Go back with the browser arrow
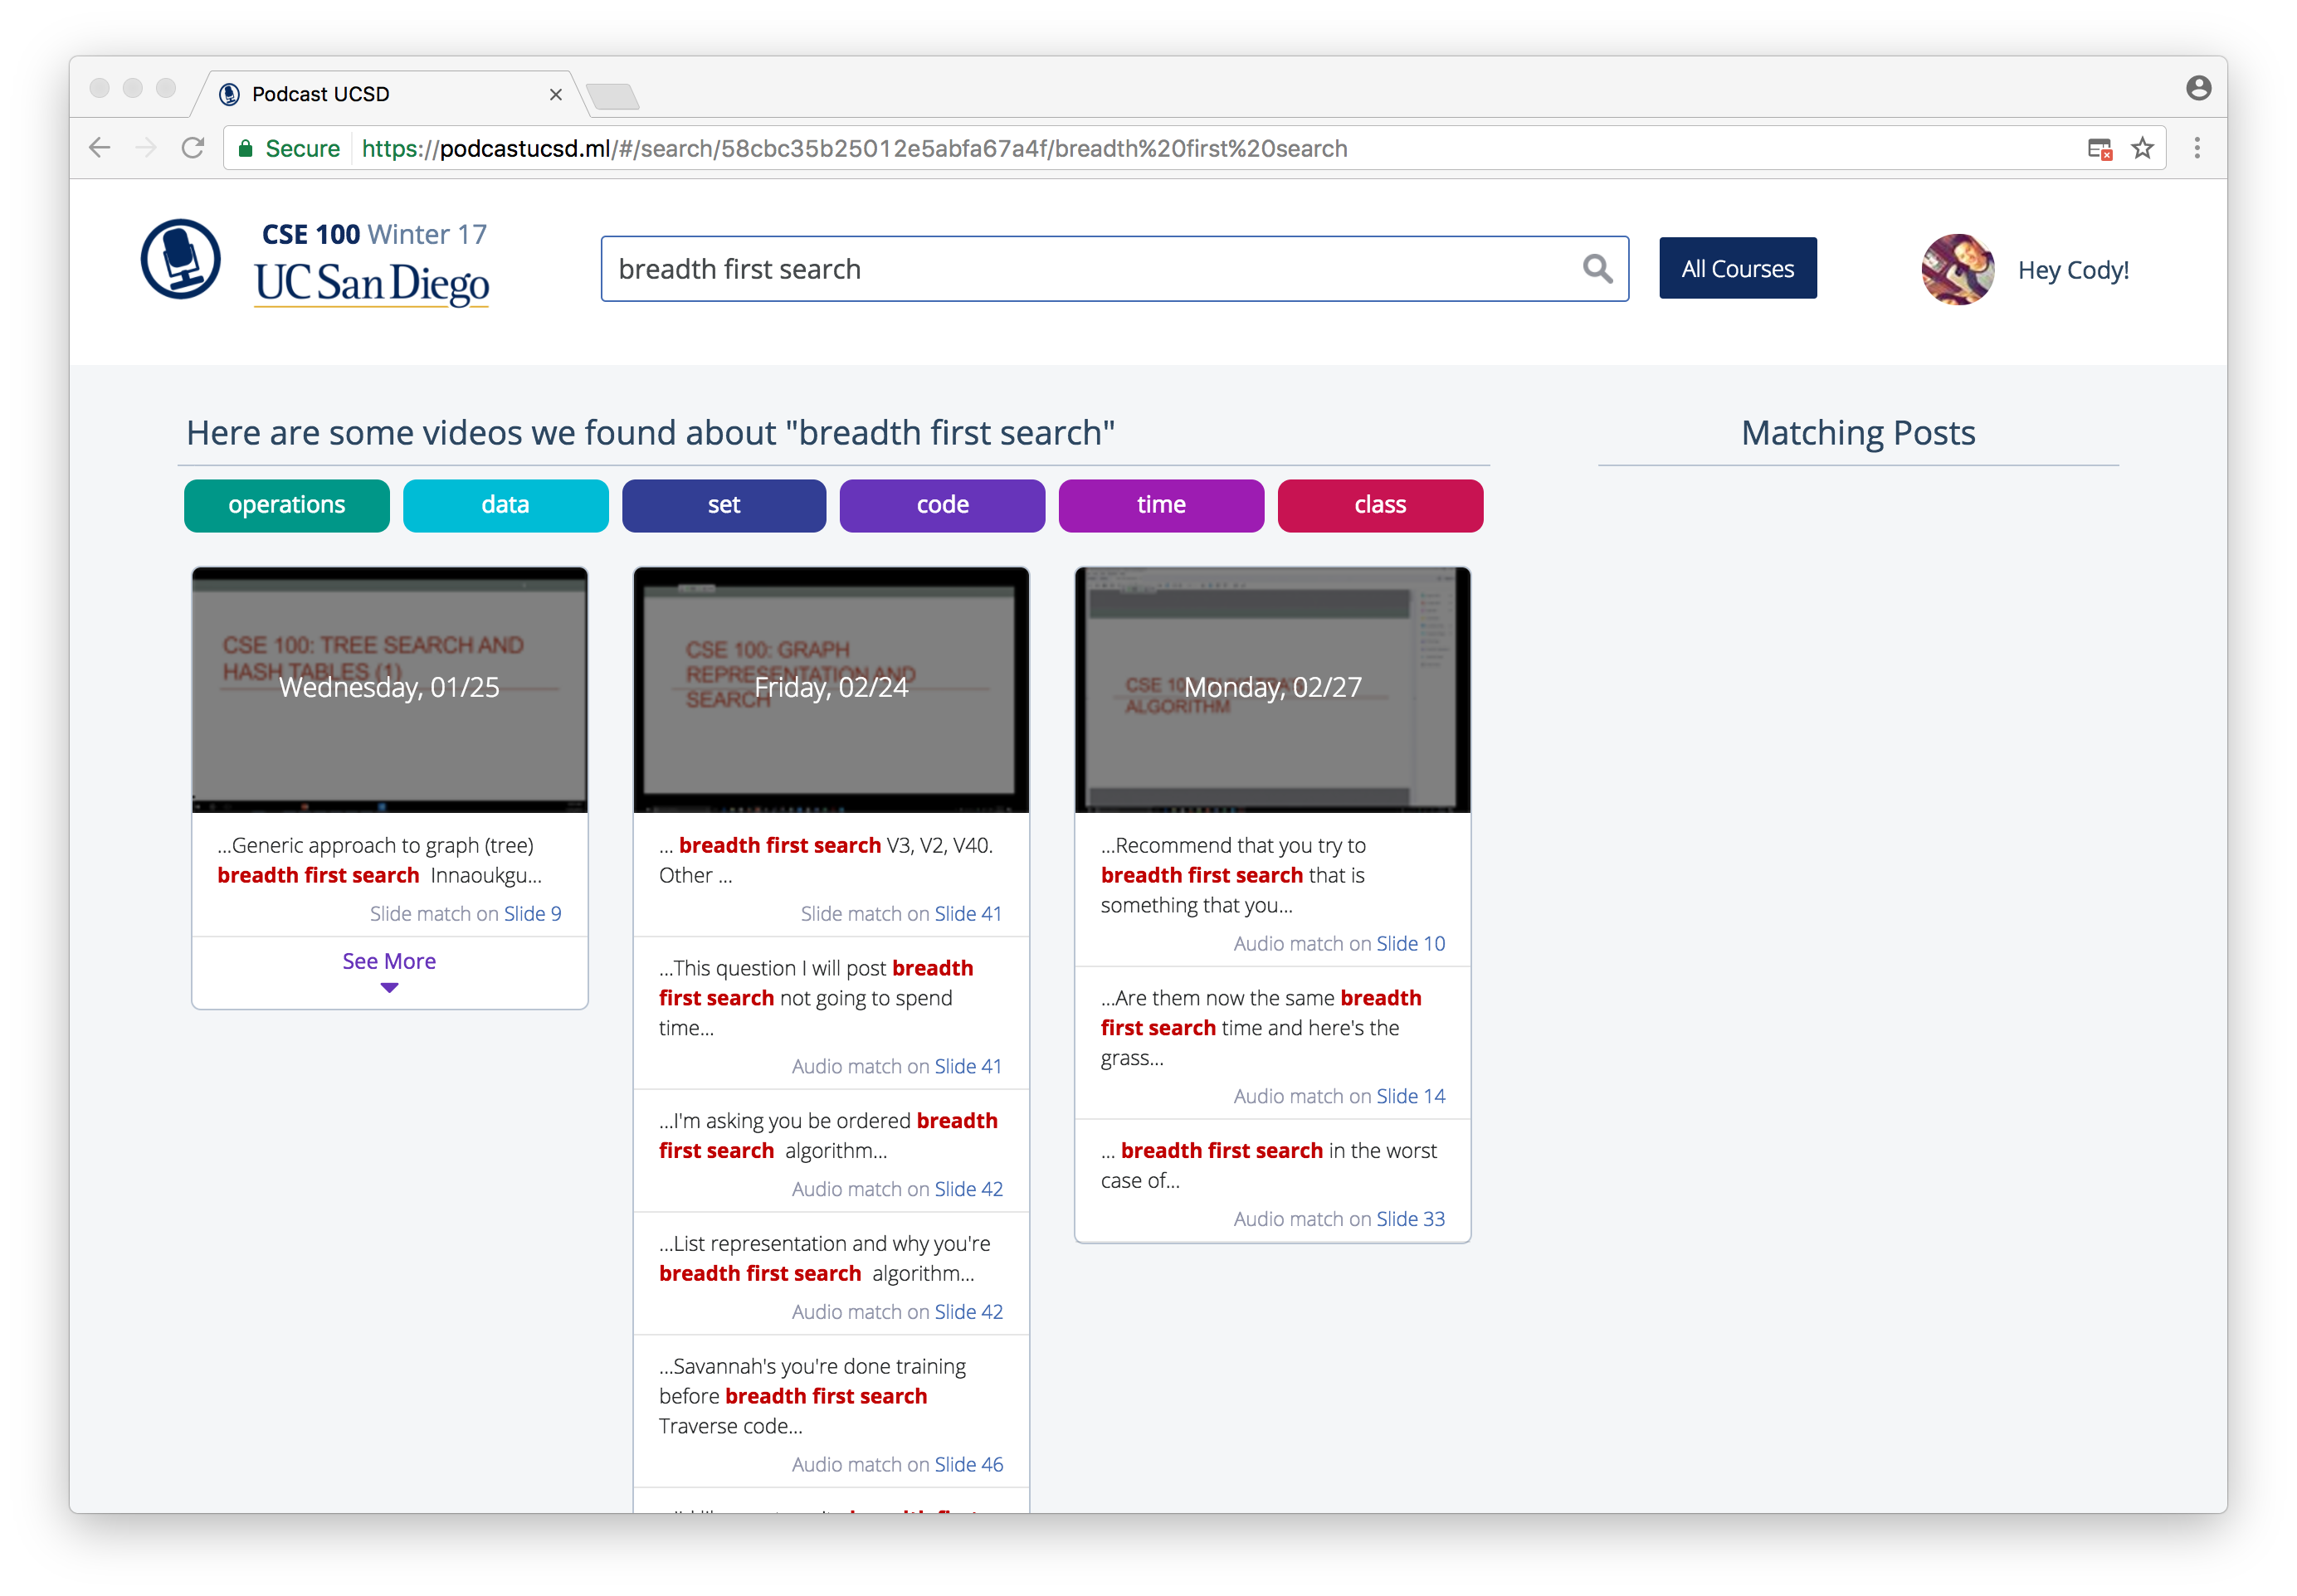This screenshot has width=2297, height=1596. coord(99,149)
